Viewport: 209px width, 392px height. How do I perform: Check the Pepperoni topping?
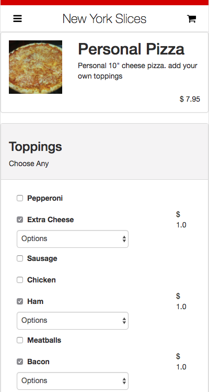pos(20,198)
